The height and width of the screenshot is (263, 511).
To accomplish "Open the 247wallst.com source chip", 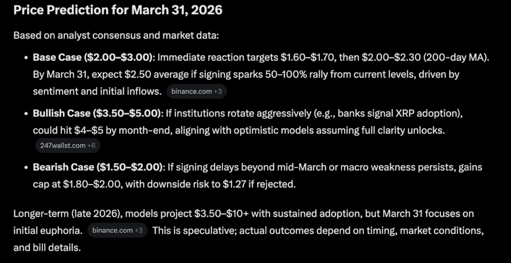I will [x=61, y=145].
